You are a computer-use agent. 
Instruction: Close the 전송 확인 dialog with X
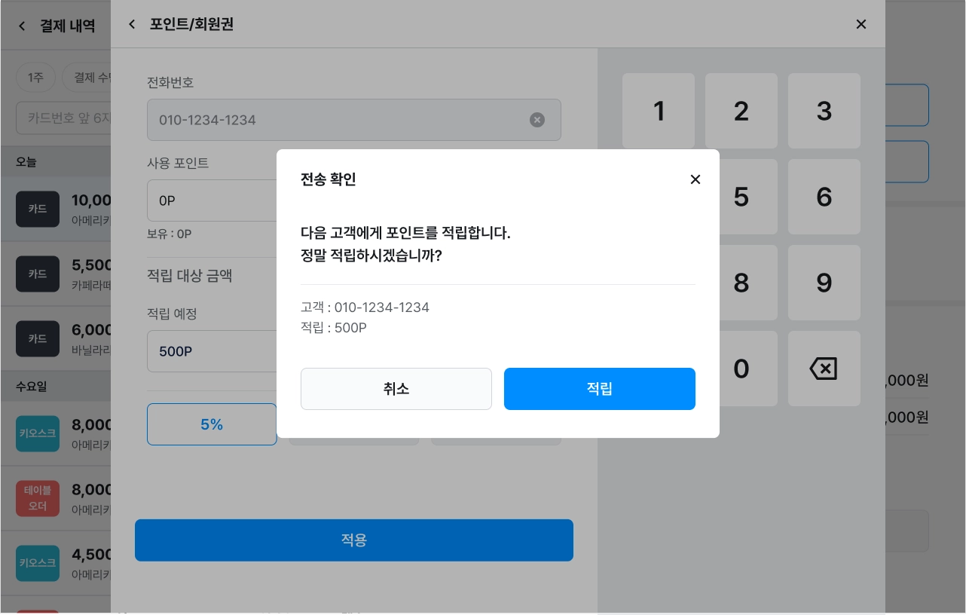coord(695,179)
